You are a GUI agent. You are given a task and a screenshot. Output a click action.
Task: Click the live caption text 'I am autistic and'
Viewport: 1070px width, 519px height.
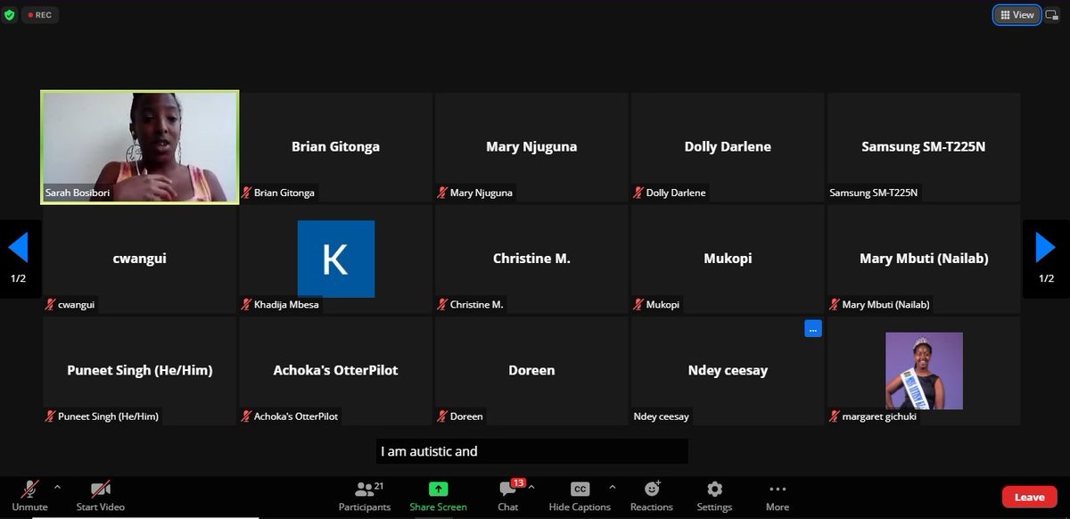pos(429,451)
